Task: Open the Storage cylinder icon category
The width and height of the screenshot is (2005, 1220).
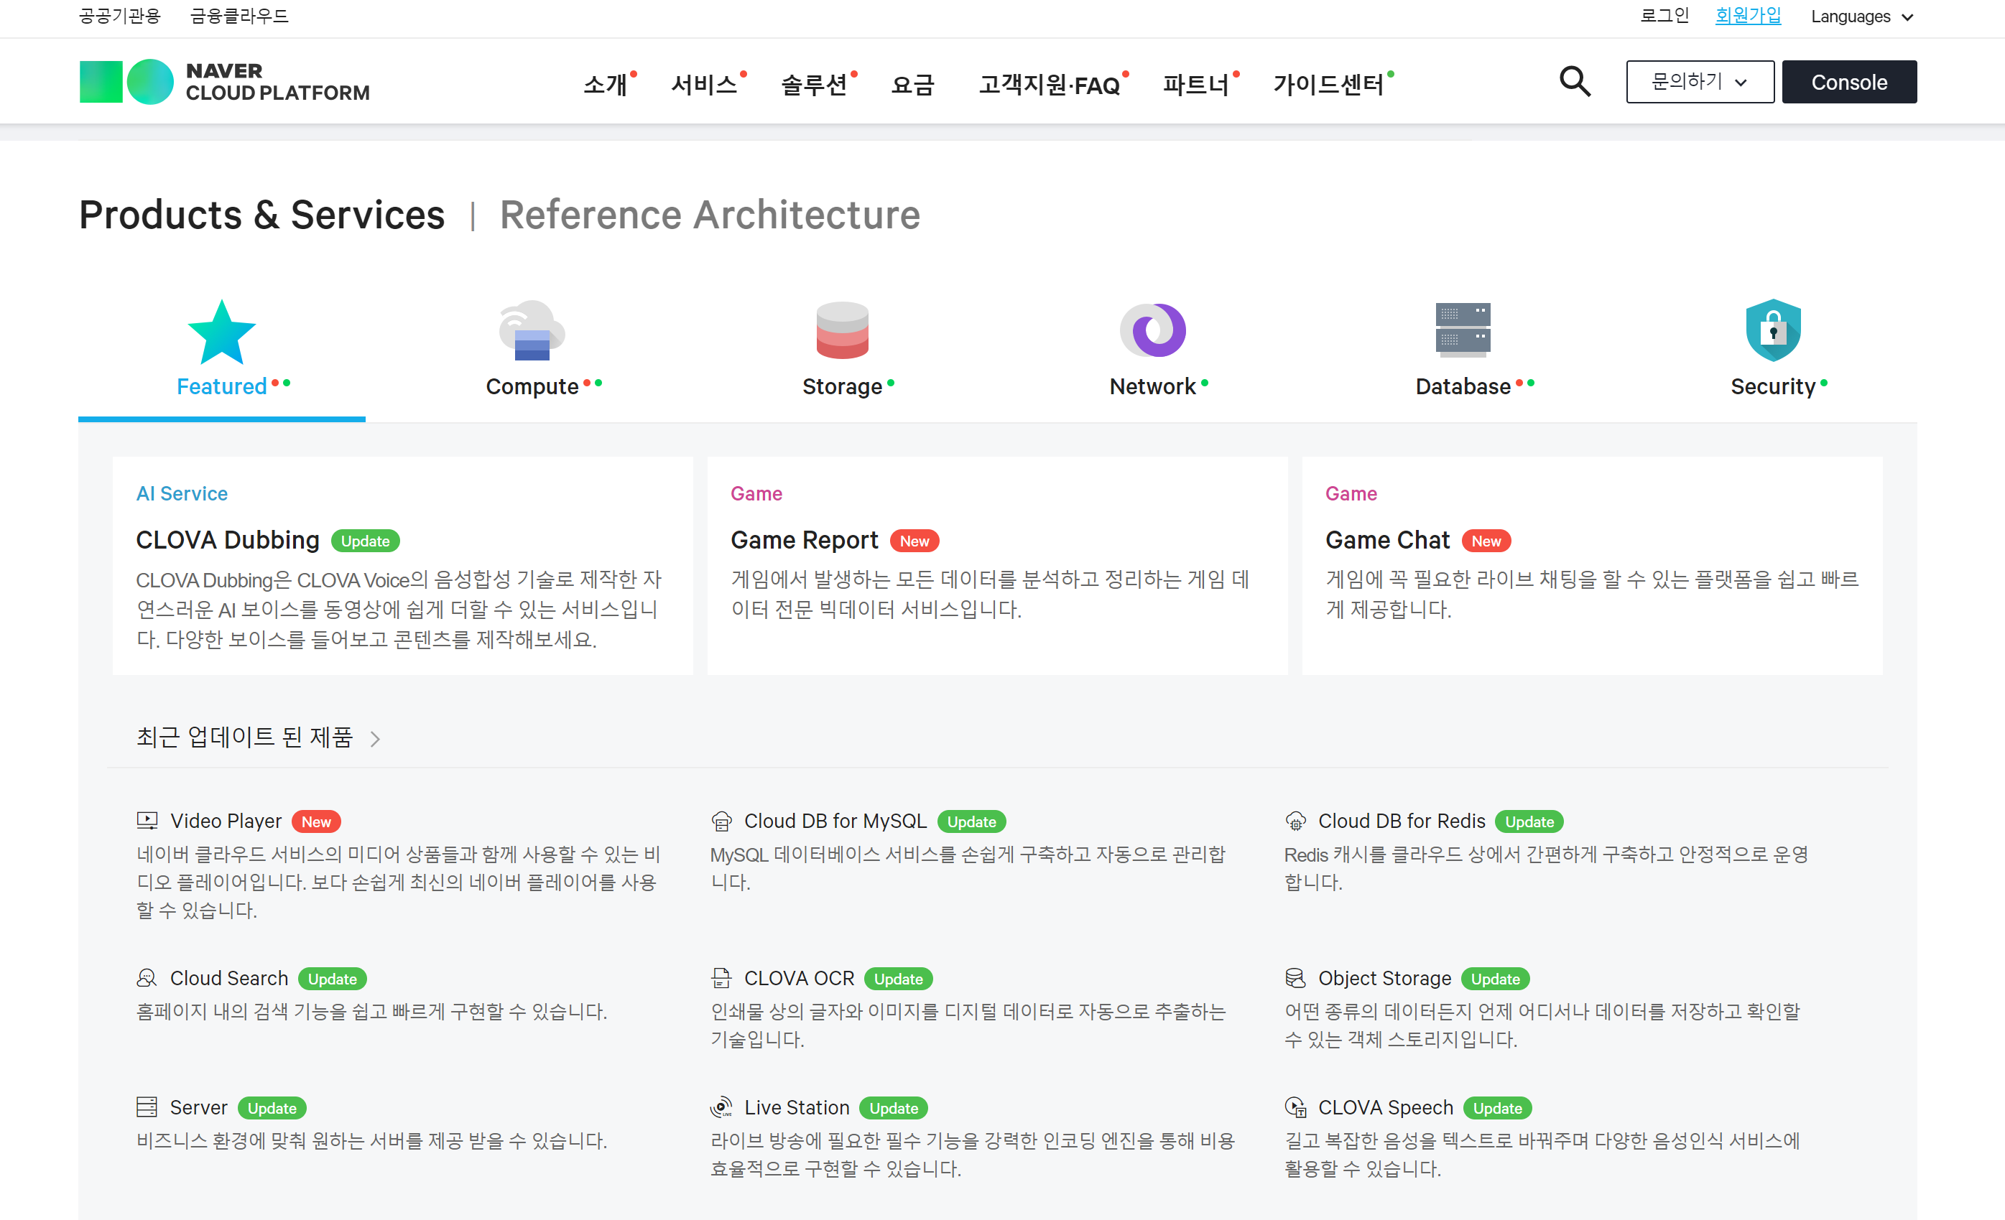Action: pos(842,330)
